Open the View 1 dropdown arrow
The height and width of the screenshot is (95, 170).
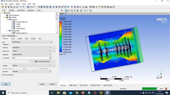pos(66,14)
